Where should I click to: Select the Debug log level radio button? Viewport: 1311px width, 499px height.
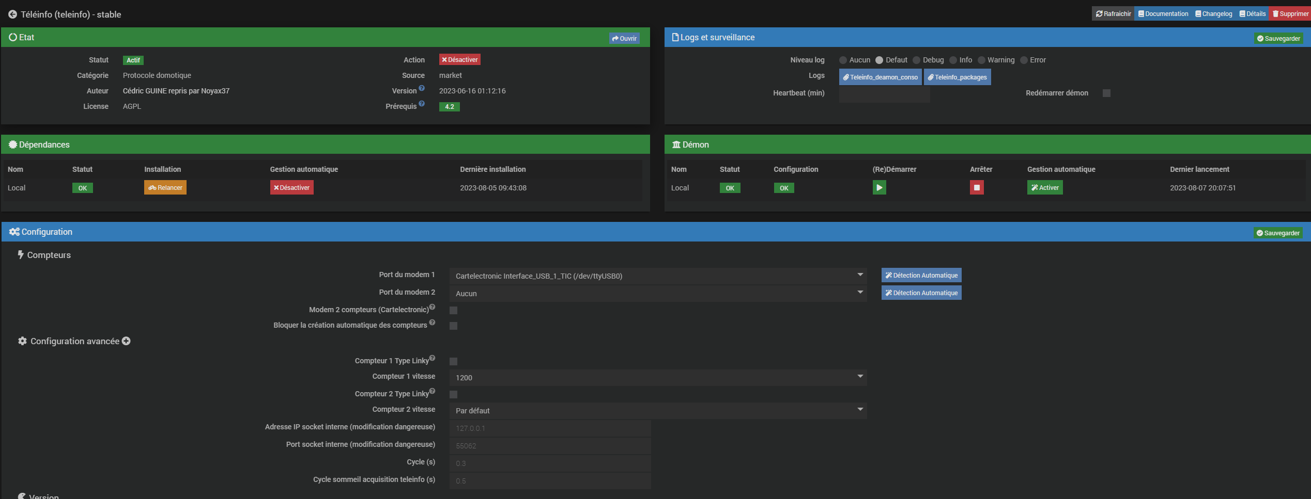coord(917,60)
